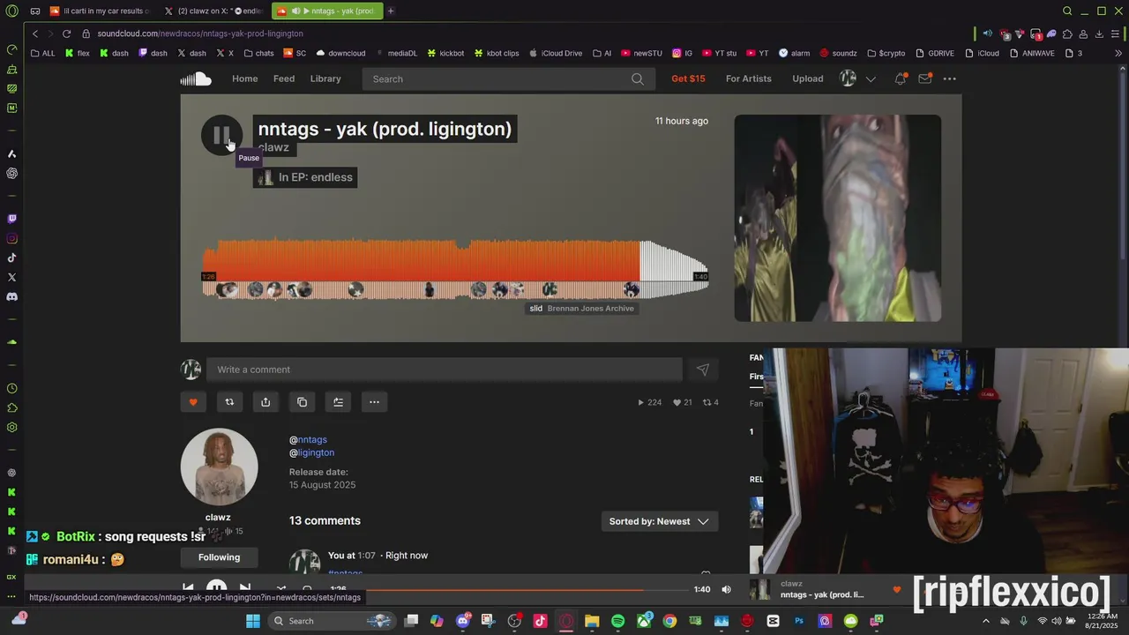Open the Instagram icon in browser sidebar

pyautogui.click(x=11, y=238)
